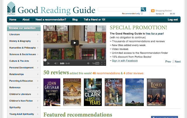The image size is (187, 118).
Task: Click in the search text field
Action: (x=119, y=9)
